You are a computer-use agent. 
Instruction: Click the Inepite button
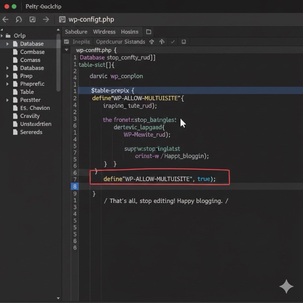click(x=81, y=42)
